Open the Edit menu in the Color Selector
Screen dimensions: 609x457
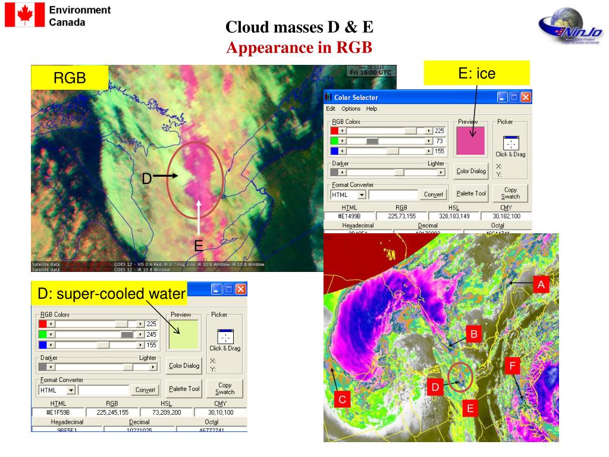331,109
